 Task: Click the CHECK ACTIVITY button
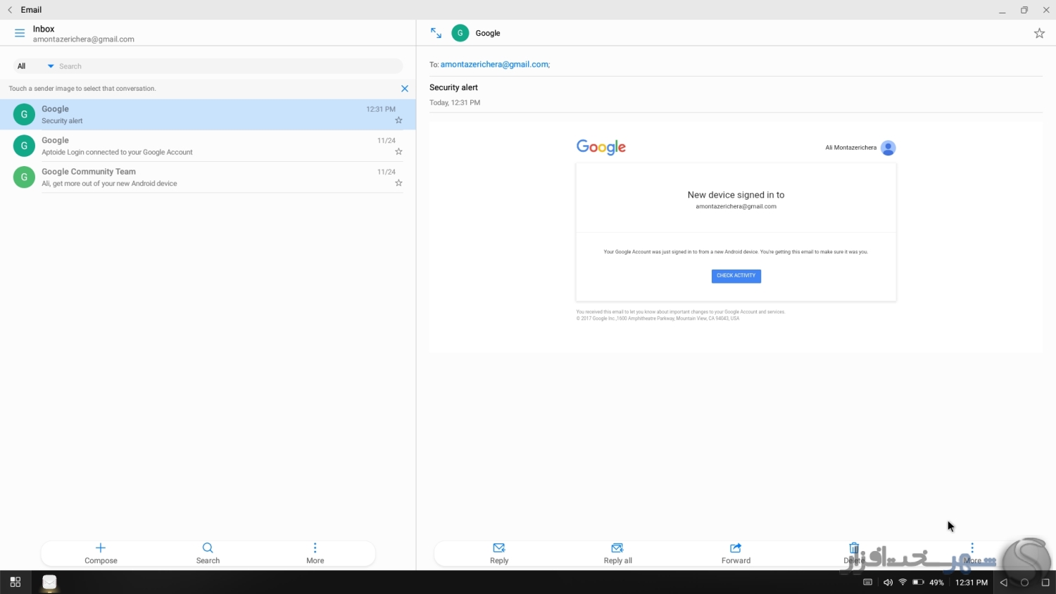(736, 276)
